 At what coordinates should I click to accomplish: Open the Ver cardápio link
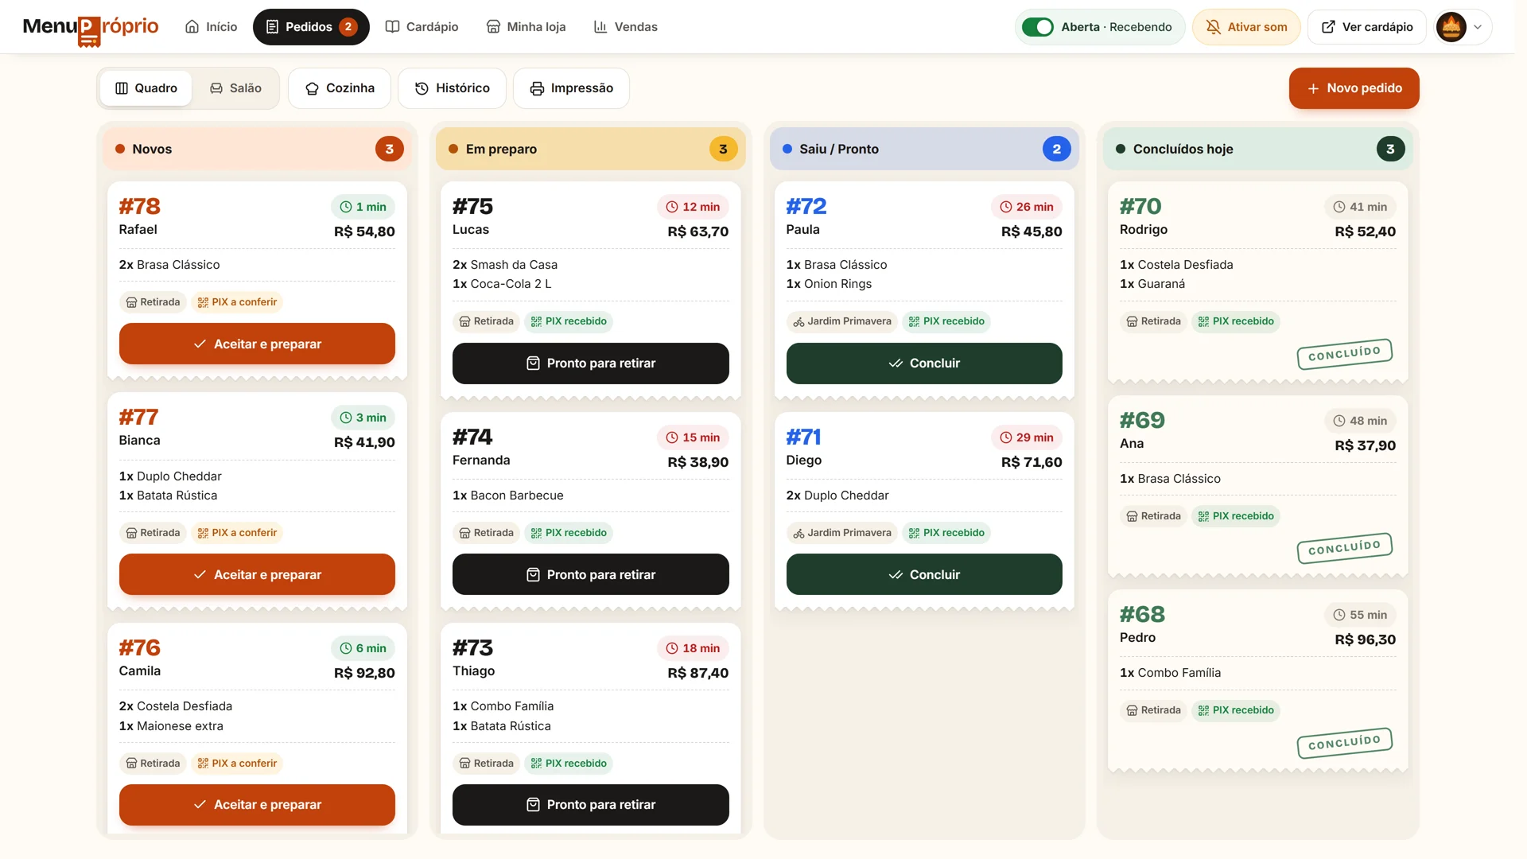pyautogui.click(x=1367, y=27)
